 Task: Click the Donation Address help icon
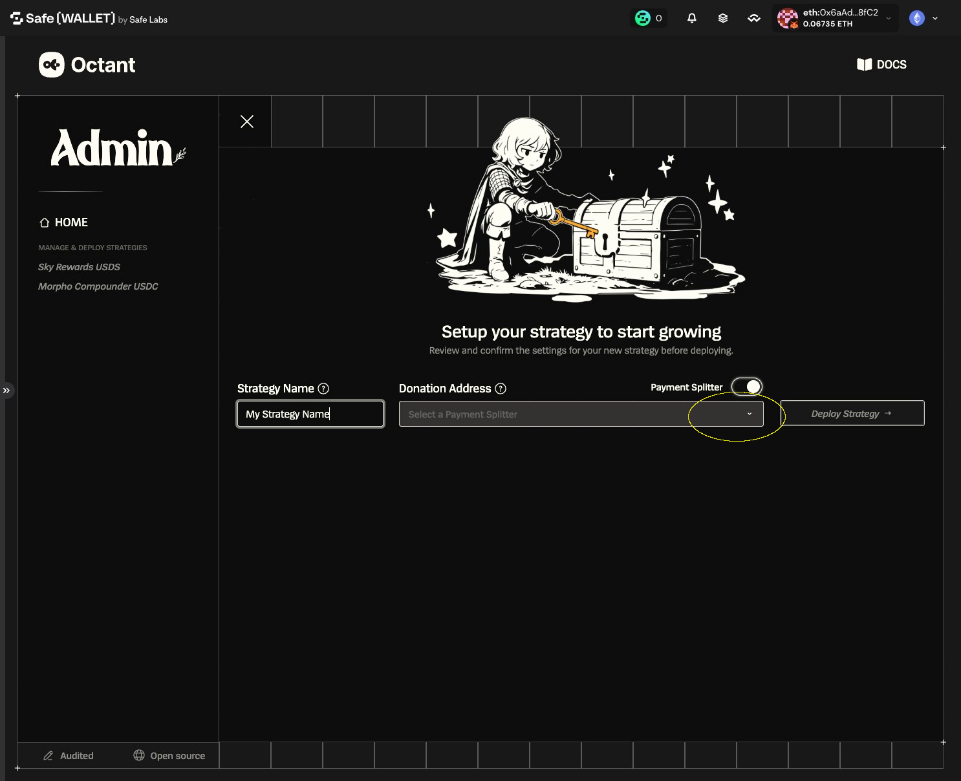click(501, 389)
